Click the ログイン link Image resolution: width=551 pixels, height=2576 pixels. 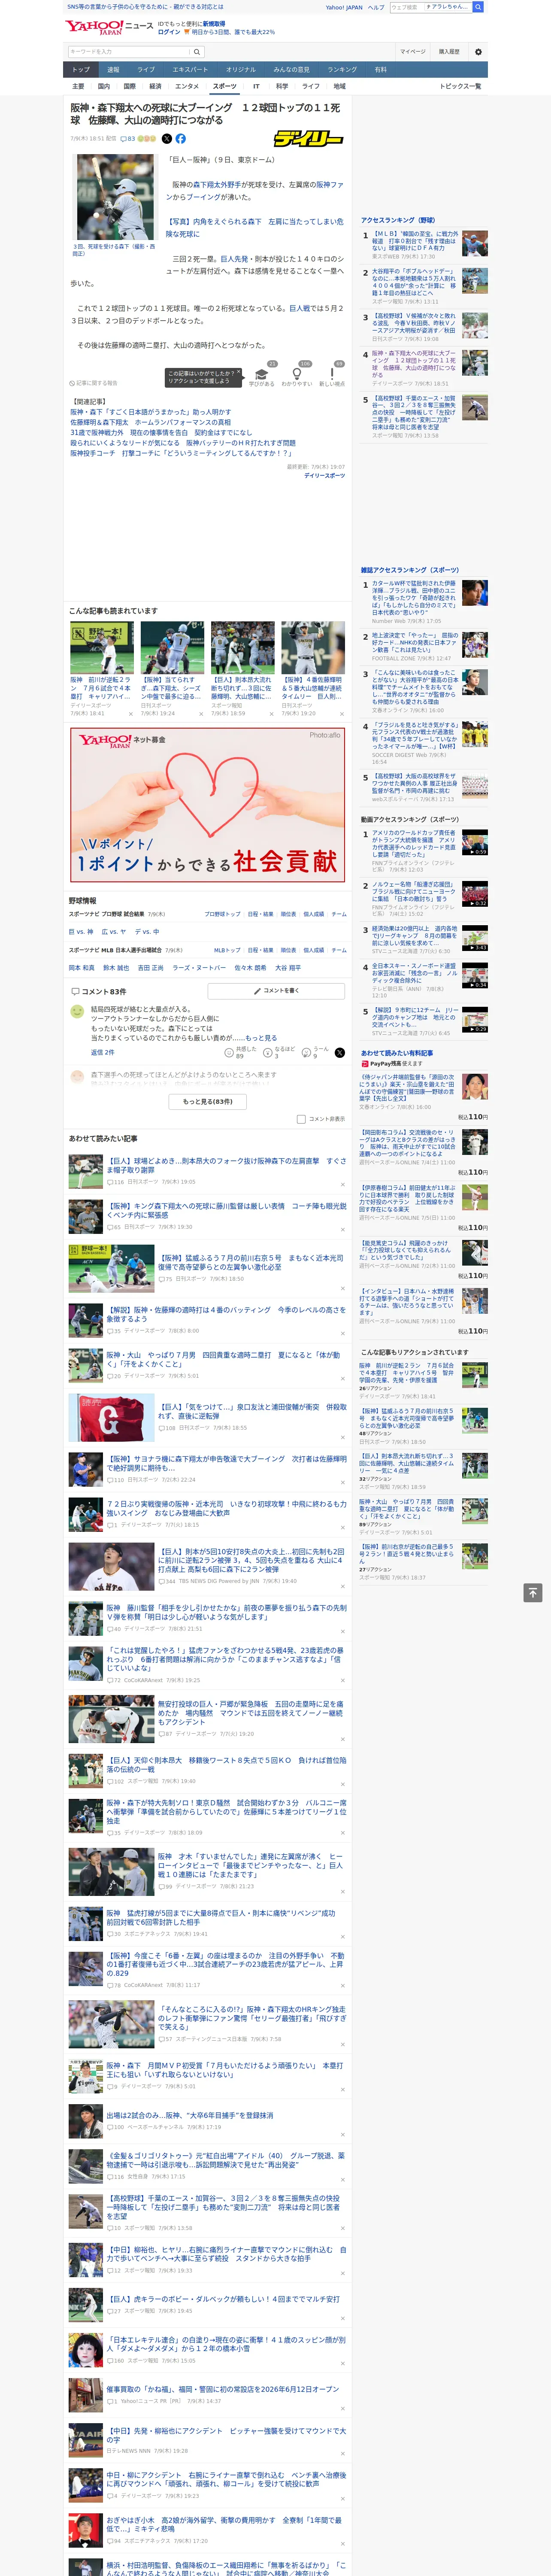(x=169, y=32)
